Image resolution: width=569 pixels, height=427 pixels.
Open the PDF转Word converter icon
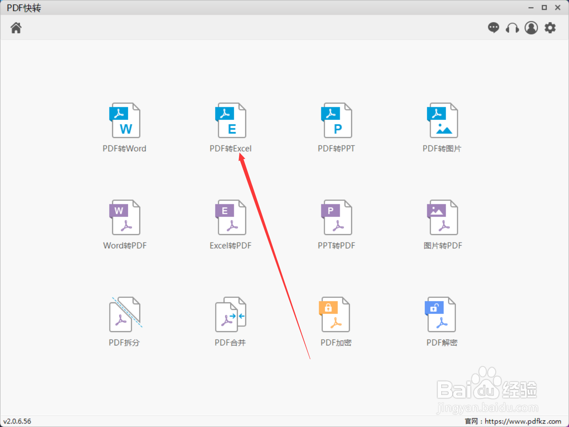[125, 121]
